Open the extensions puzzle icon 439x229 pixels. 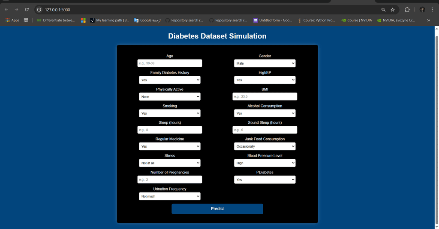[407, 9]
